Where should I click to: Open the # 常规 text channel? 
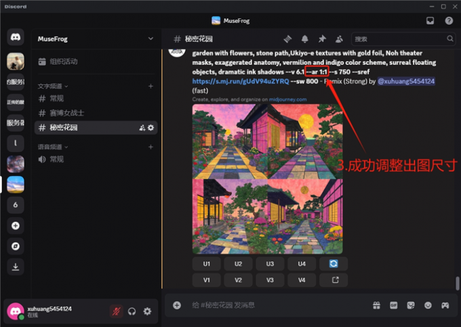tap(96, 98)
